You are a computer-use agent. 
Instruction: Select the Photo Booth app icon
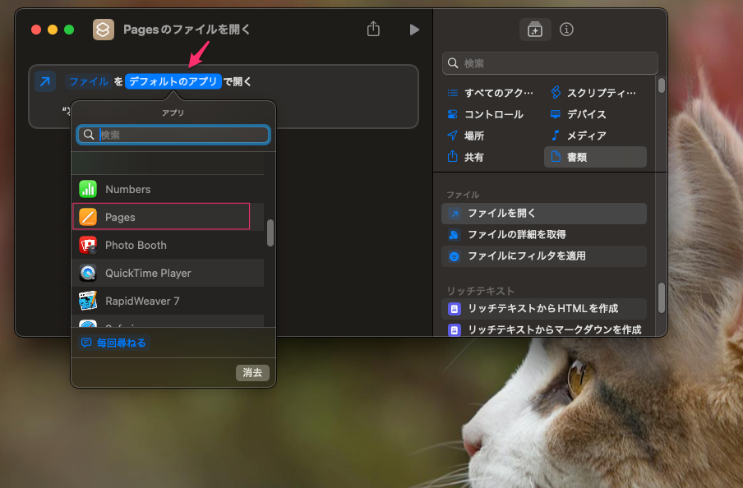click(x=88, y=245)
